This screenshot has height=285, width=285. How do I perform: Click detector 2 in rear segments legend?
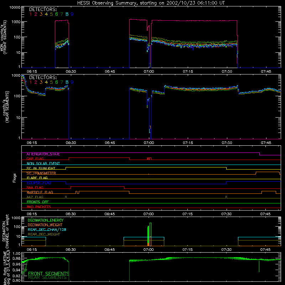(x=36, y=82)
